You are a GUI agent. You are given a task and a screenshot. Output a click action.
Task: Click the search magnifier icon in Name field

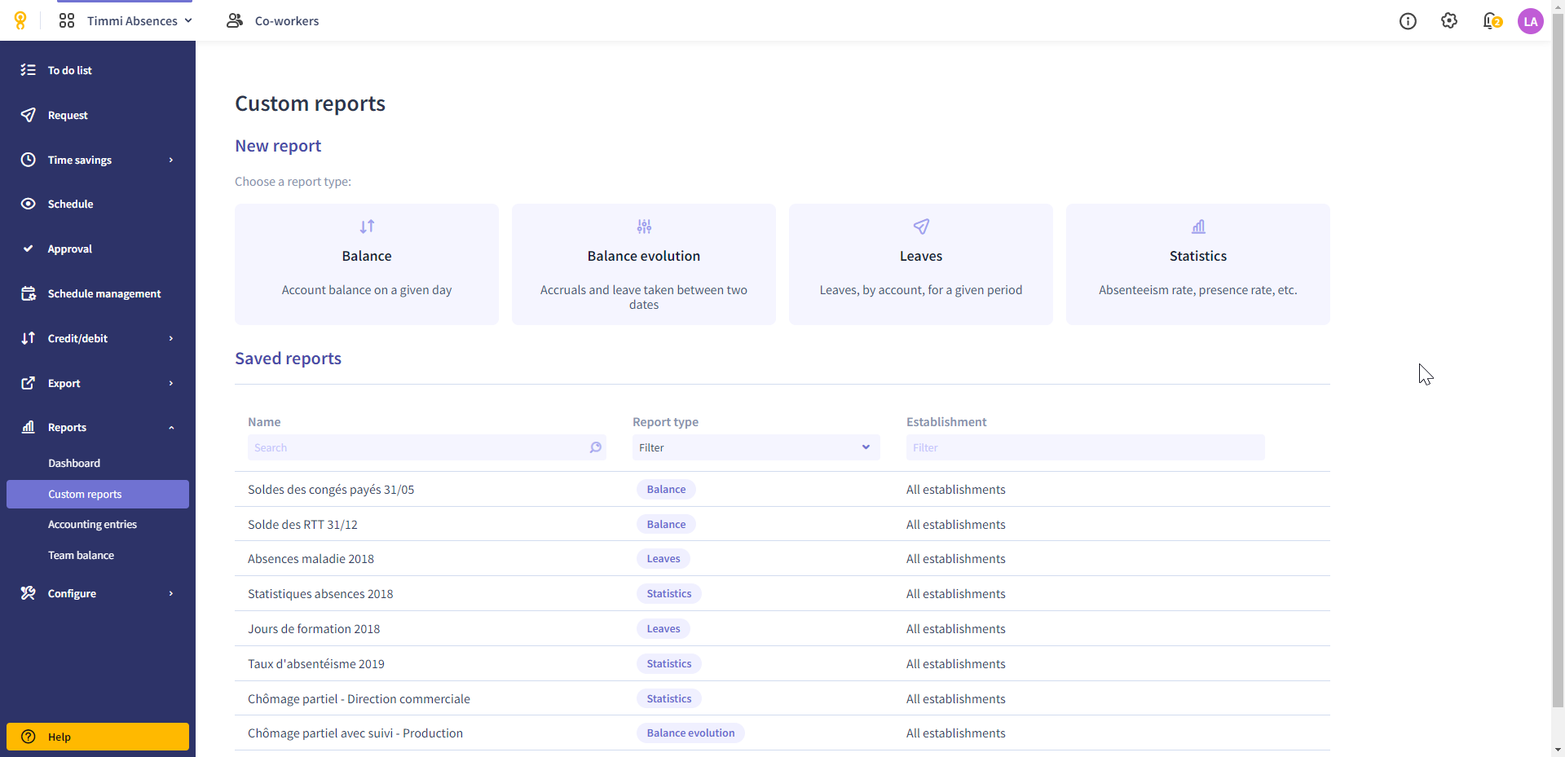[596, 447]
